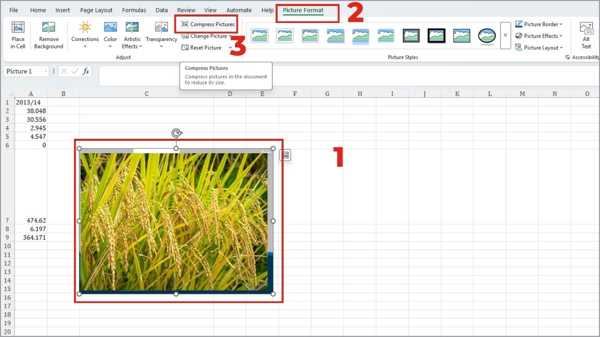Click the formula bar Enter checkmark icon
The width and height of the screenshot is (600, 337).
coord(75,71)
